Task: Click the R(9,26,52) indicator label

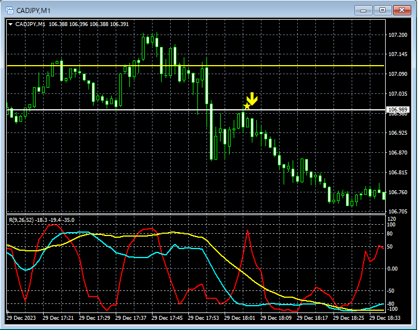Action: pos(22,220)
